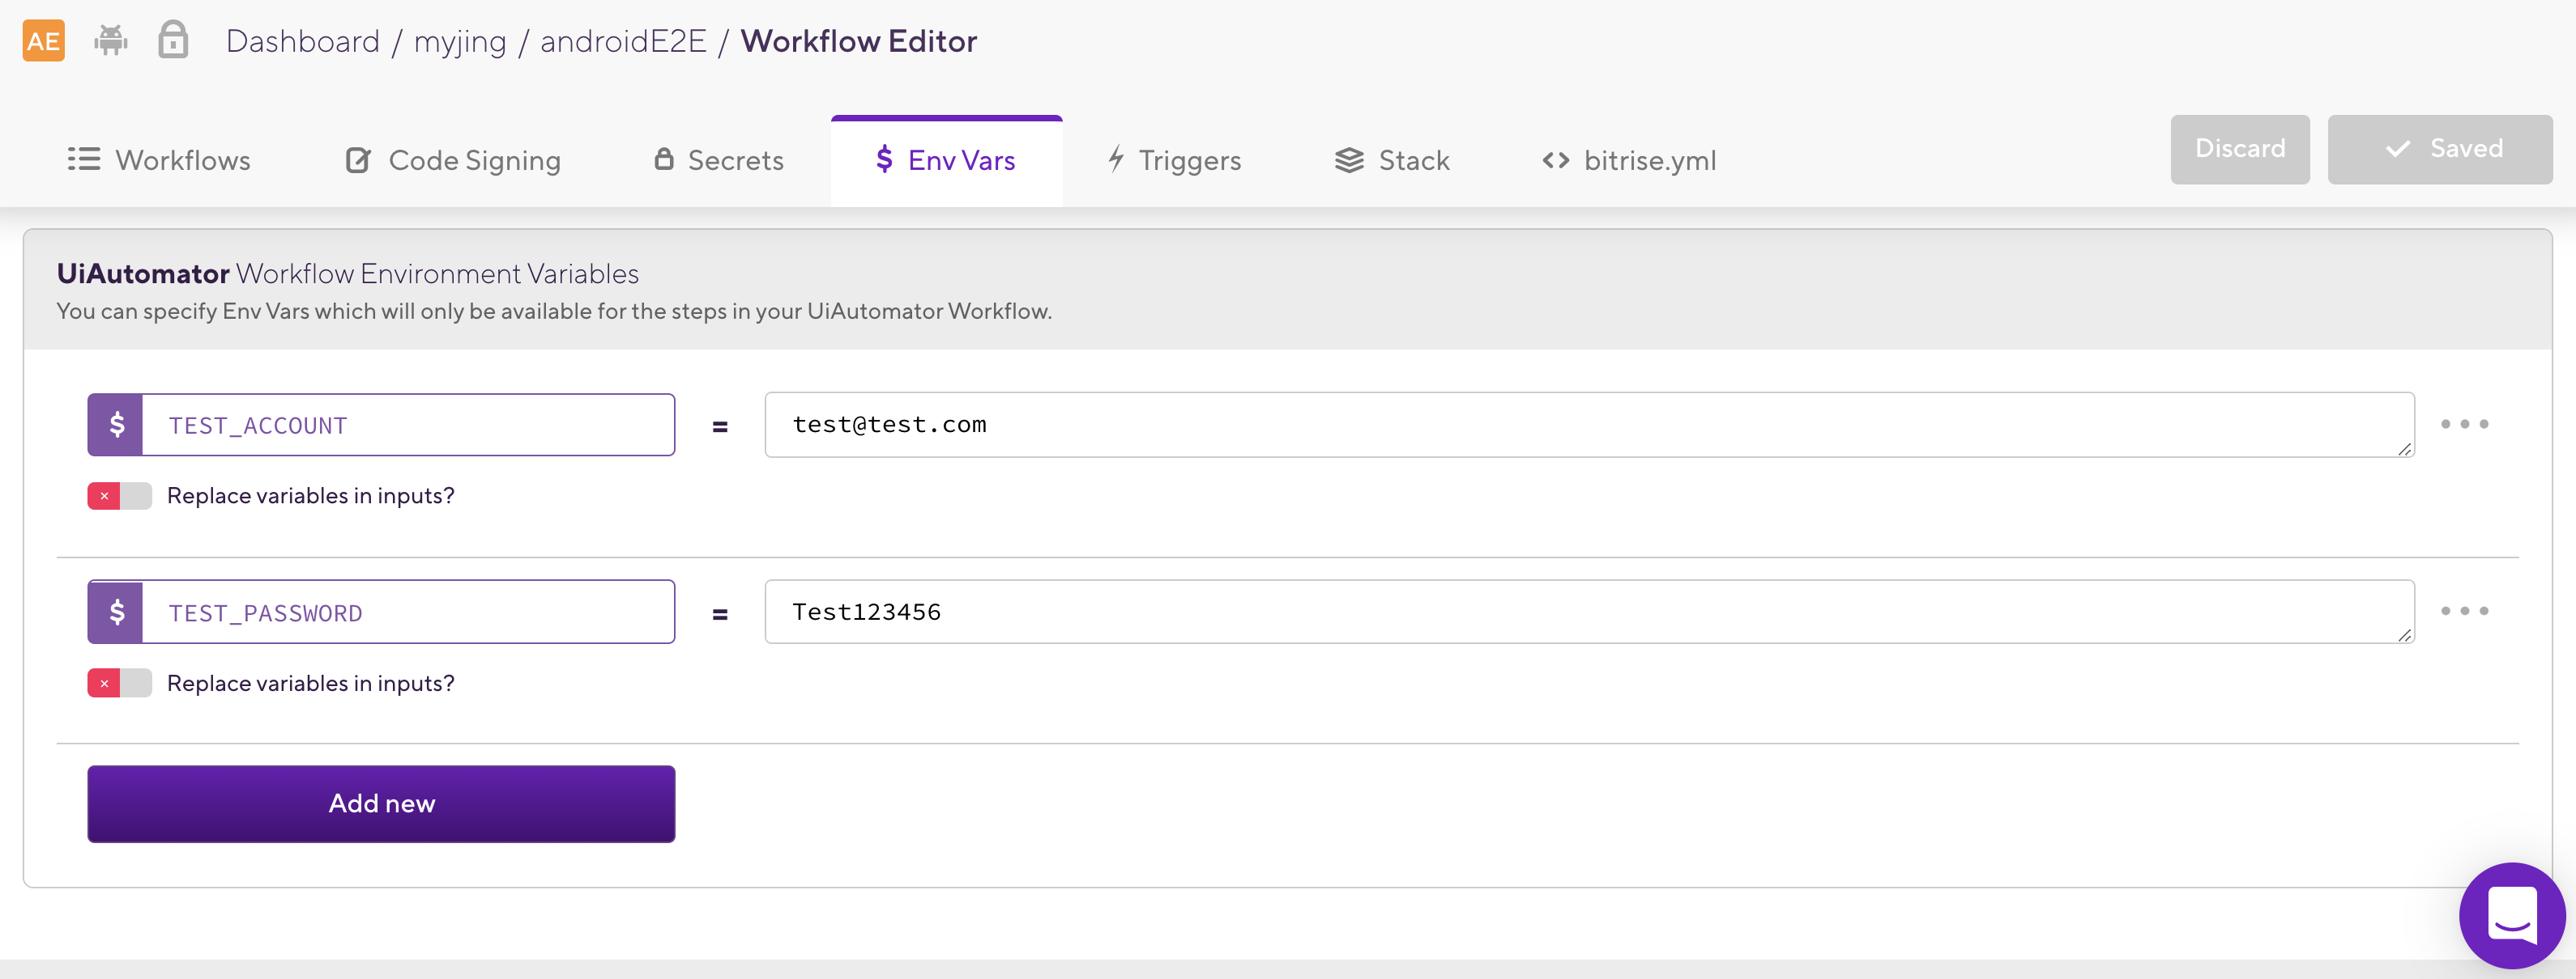Select the Stack tab

click(1392, 161)
